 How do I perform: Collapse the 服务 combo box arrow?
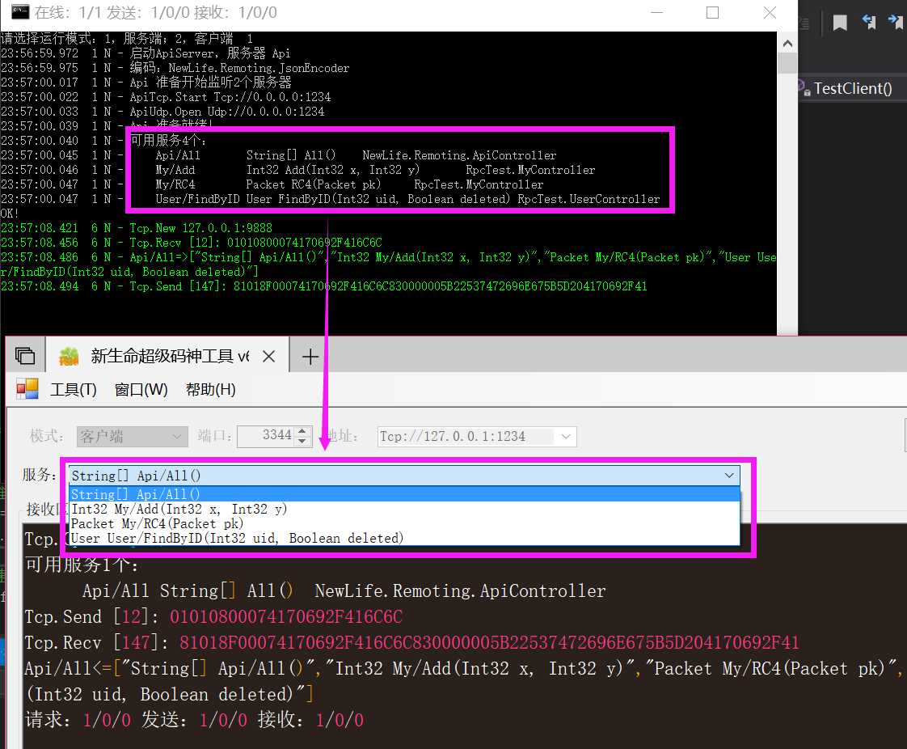pos(729,476)
